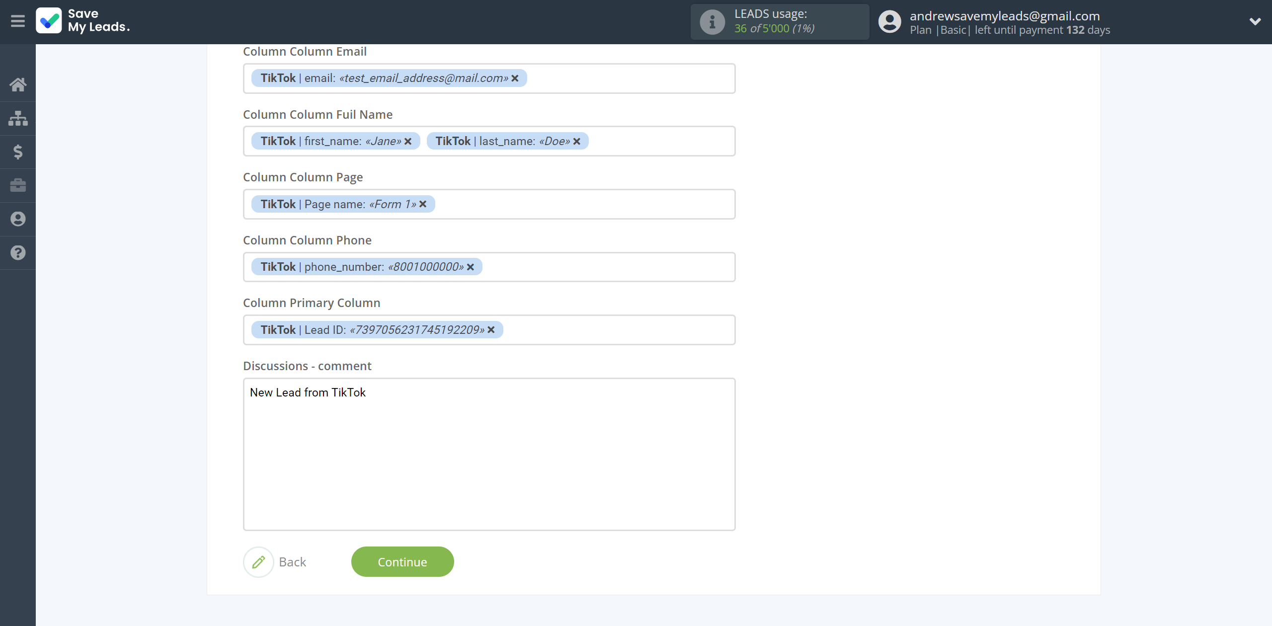Click the Primary Column input field
This screenshot has width=1272, height=626.
coord(489,330)
